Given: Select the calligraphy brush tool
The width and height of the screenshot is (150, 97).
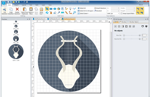Looking at the screenshot, I should click(x=74, y=9).
